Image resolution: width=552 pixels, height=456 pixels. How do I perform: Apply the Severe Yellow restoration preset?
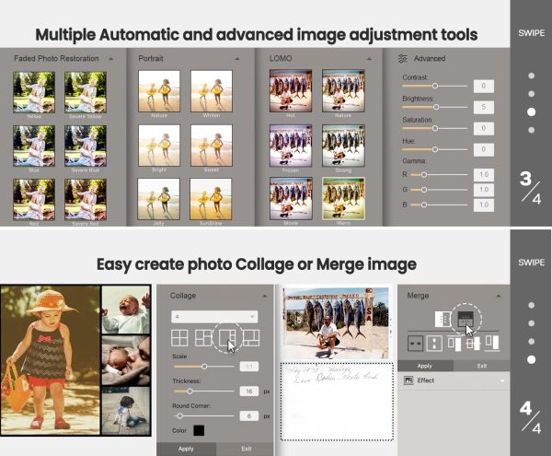point(86,92)
